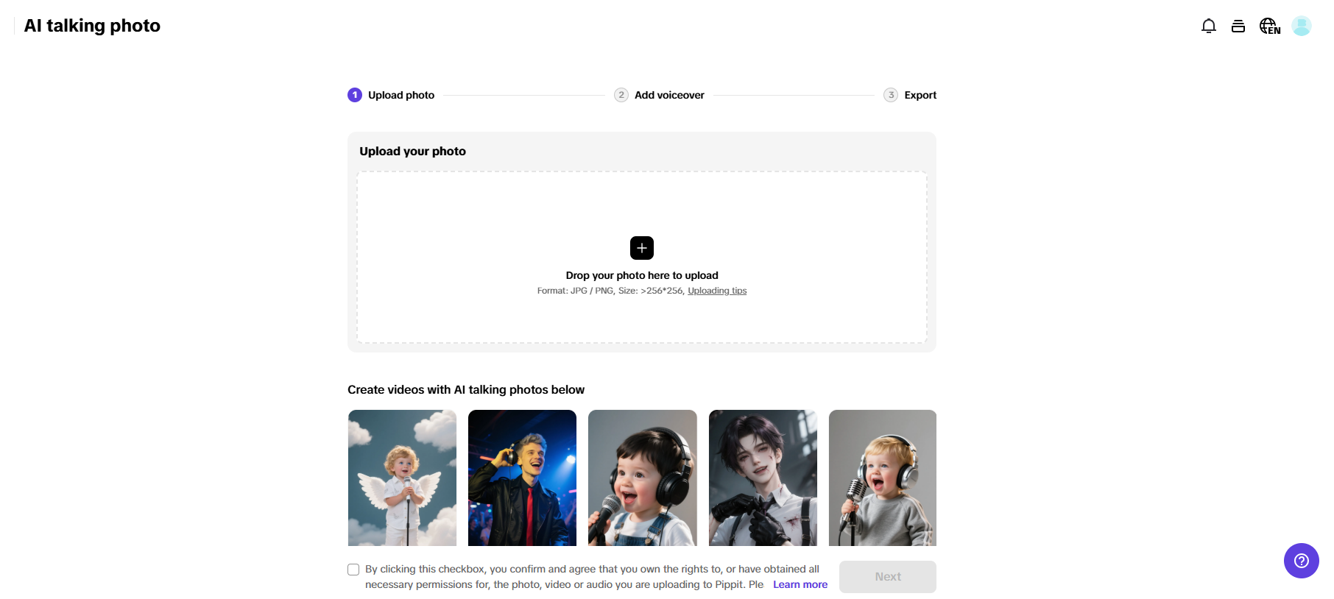Click the AI talking photo page title

[x=92, y=26]
